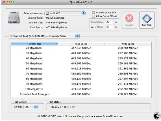
Task: Click the Cancel button label
Action: (129, 25)
